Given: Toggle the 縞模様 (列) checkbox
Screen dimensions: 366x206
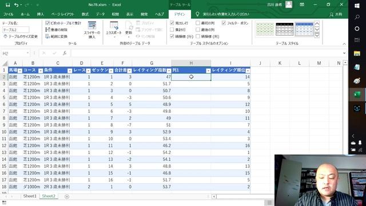Looking at the screenshot, I should (x=198, y=37).
